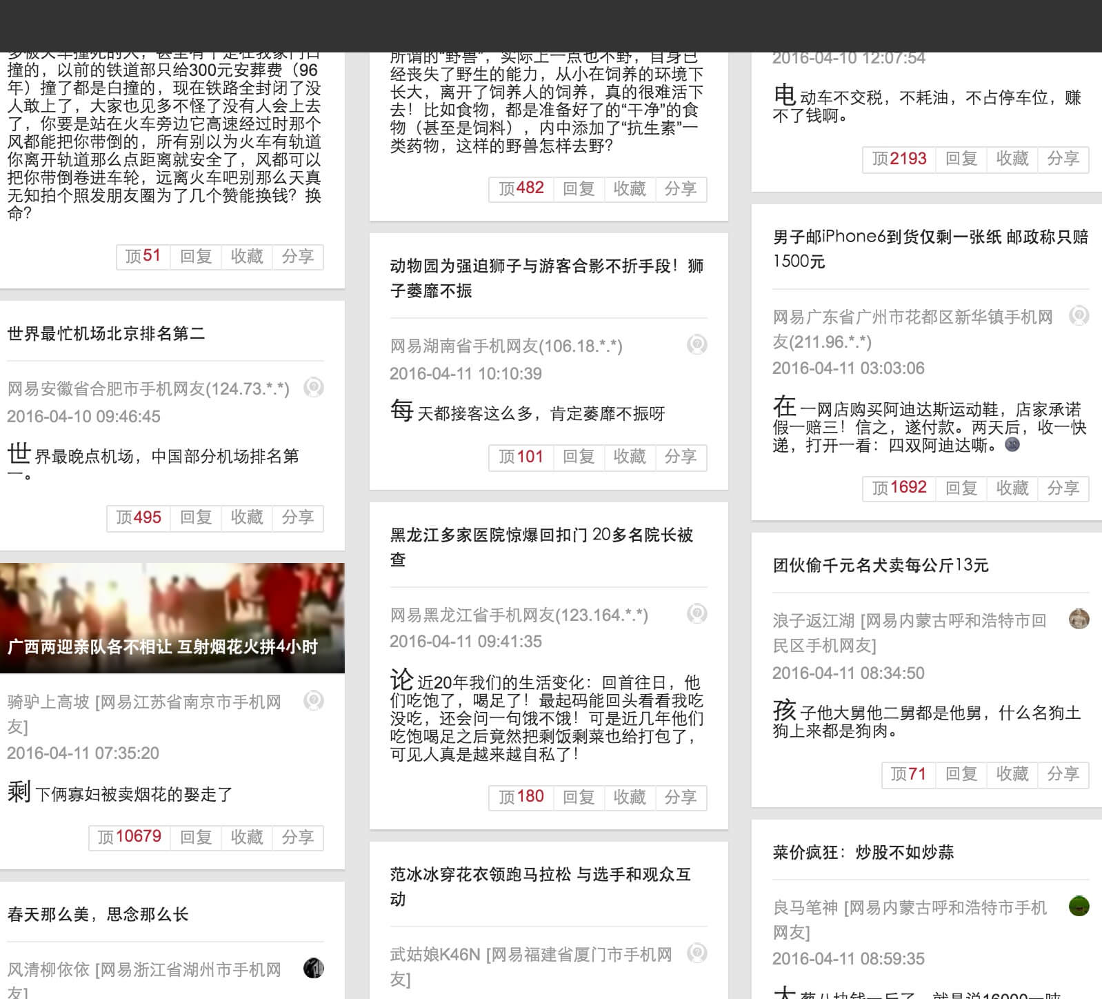1102x999 pixels.
Task: Share the comment with 顶2193
Action: [x=1063, y=159]
